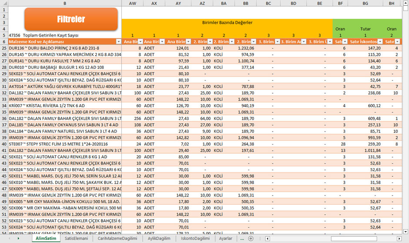Viewport: 409px width, 243px height.
Task: Click the orange Filtreler button
Action: [x=71, y=19]
